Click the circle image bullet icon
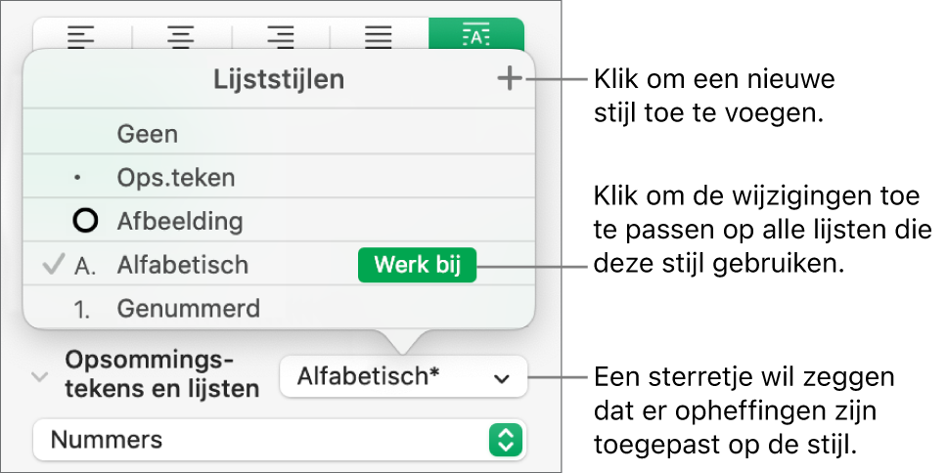 click(x=86, y=222)
